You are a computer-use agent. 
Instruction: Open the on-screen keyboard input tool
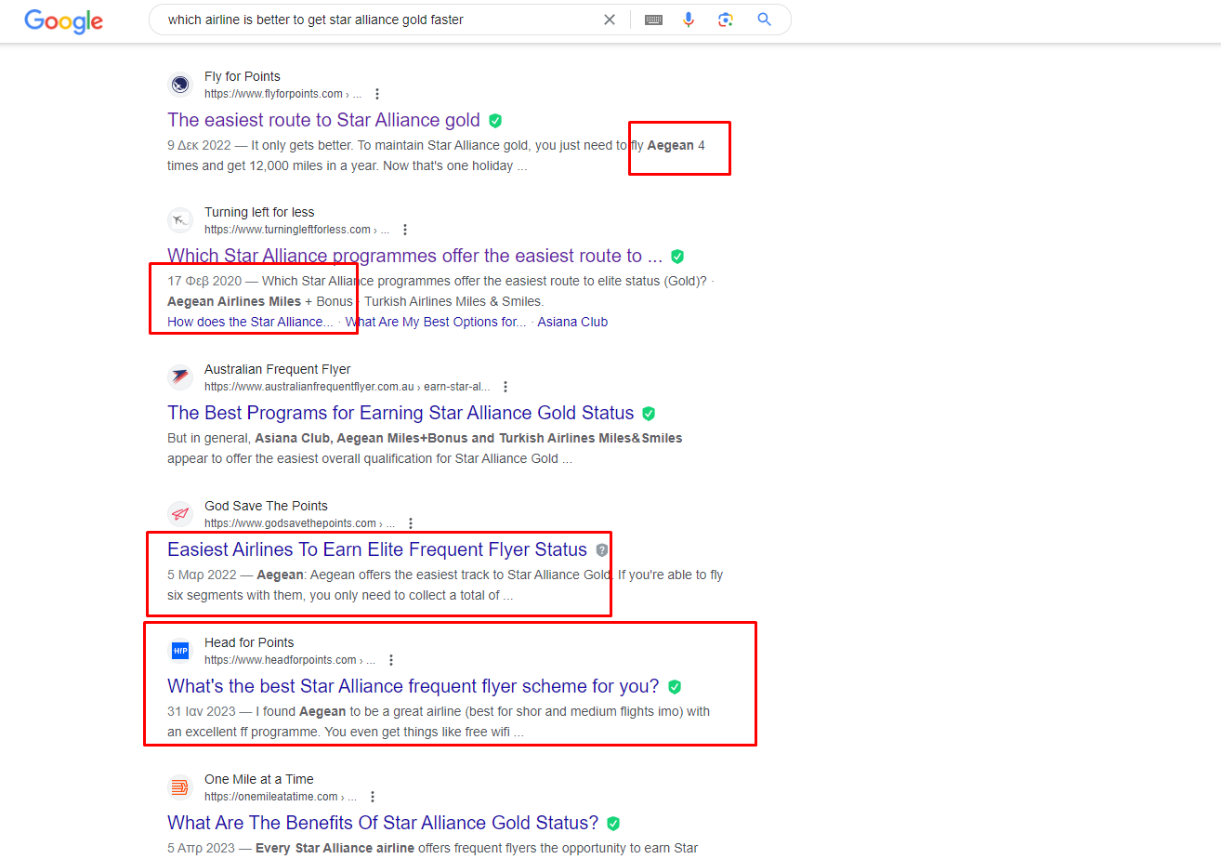(653, 20)
